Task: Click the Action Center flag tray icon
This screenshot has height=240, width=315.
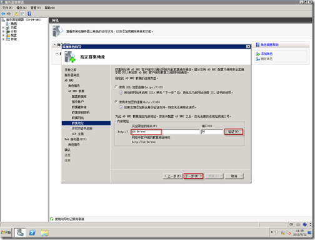Action: click(277, 233)
